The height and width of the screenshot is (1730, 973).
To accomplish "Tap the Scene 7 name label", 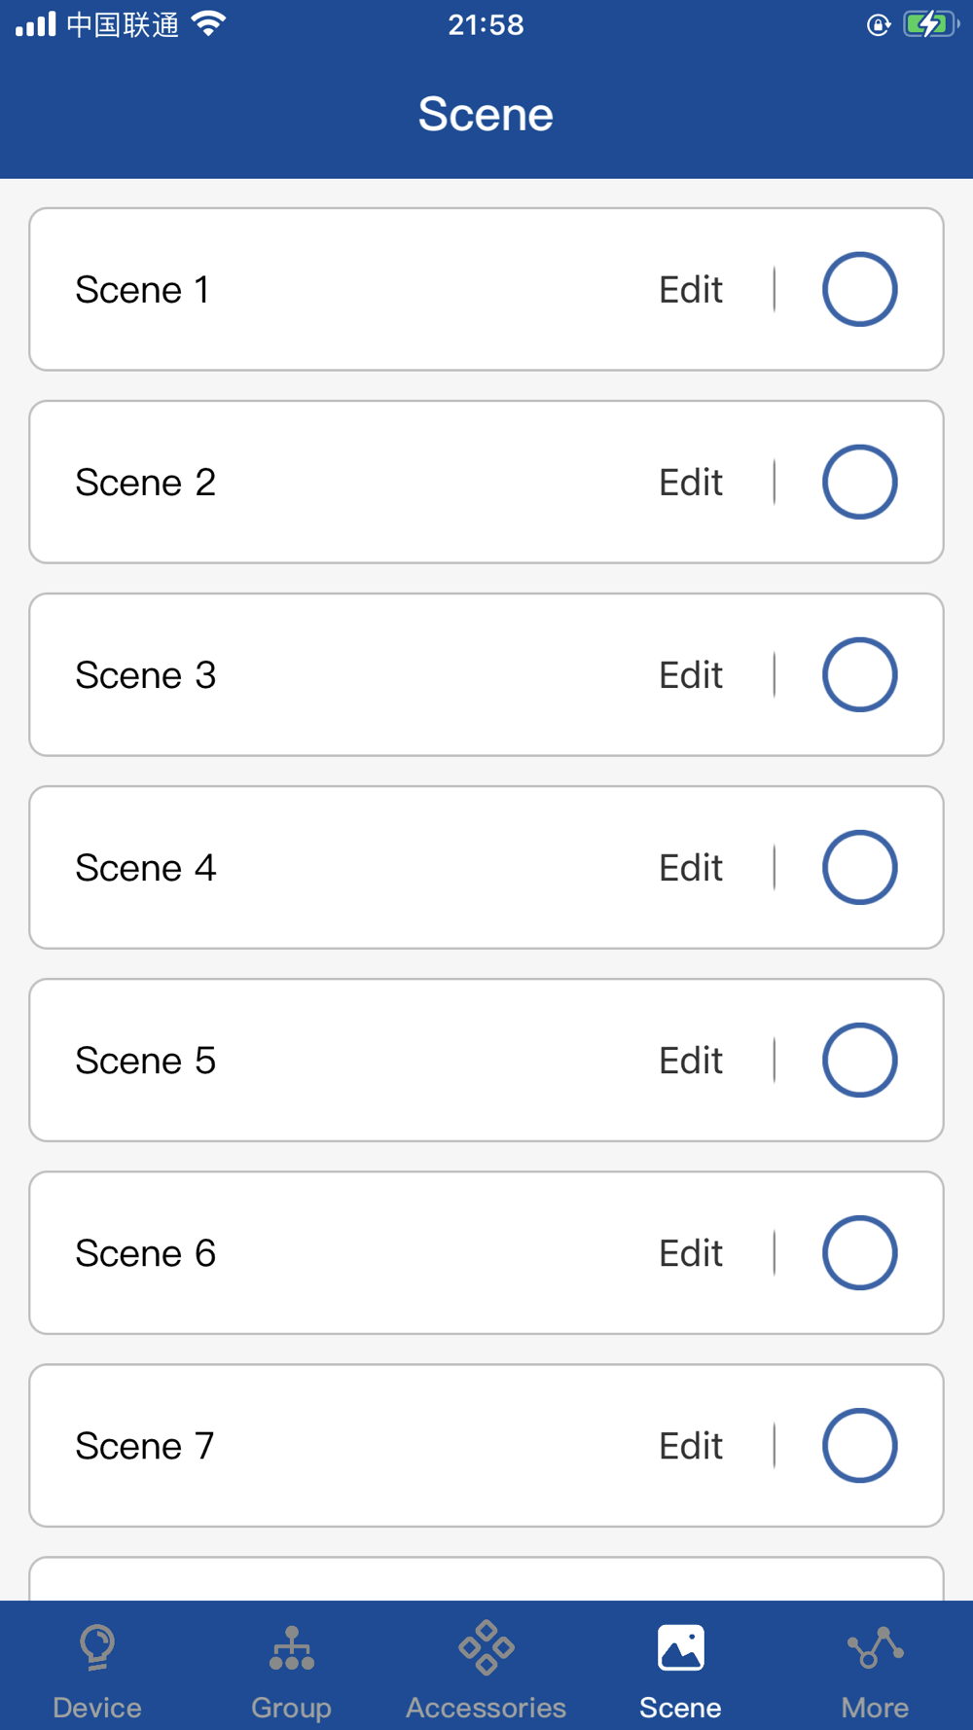I will [x=144, y=1446].
